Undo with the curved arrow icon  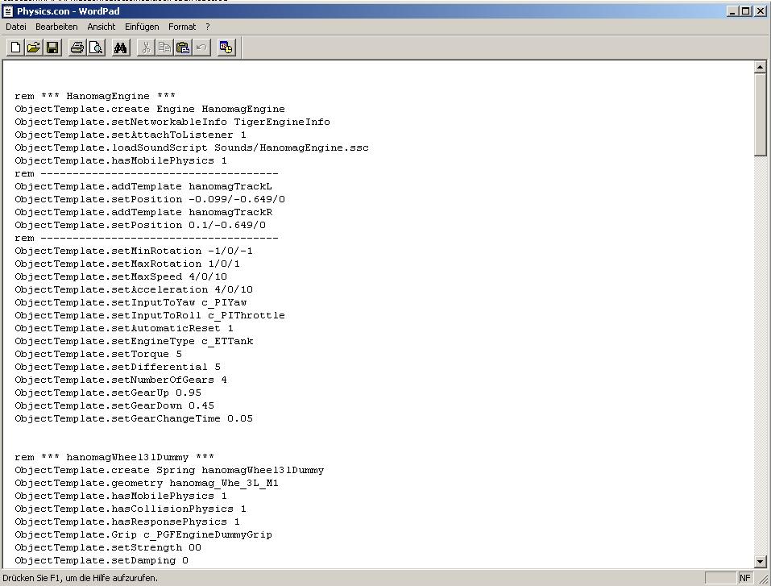pyautogui.click(x=201, y=48)
